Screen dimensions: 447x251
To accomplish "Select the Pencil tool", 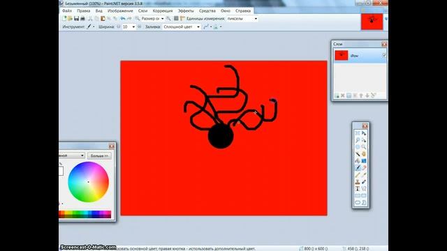I will (x=358, y=175).
